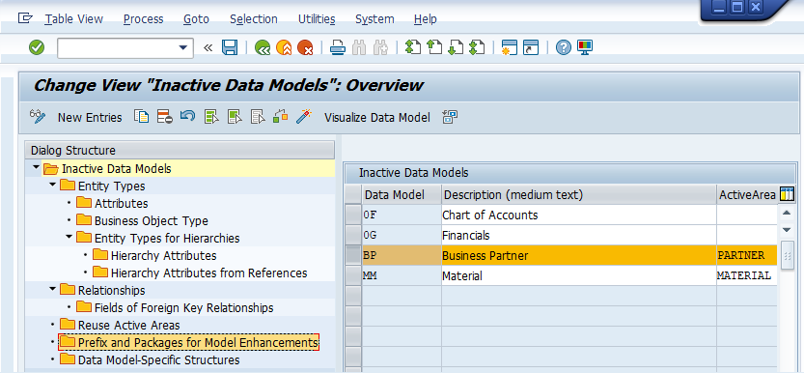Click the Delete row icon

point(165,117)
